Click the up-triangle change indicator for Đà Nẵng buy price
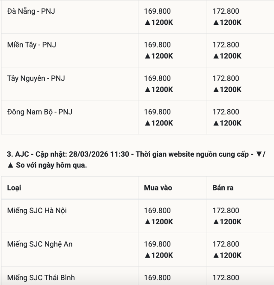The width and height of the screenshot is (274, 285). pyautogui.click(x=147, y=22)
